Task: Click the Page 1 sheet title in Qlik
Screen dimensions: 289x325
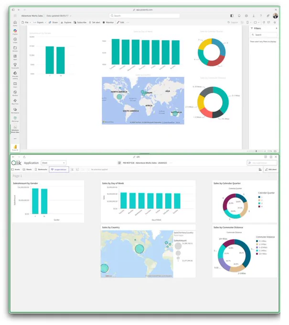Action: pos(17,176)
